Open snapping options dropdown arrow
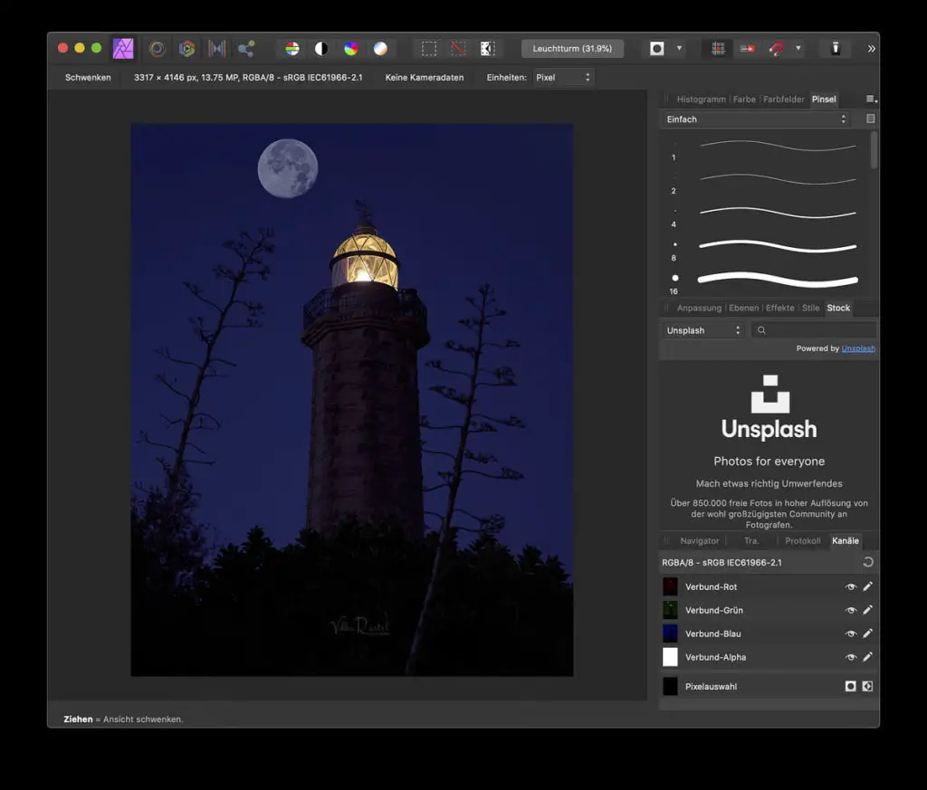Viewport: 927px width, 790px height. 798,49
